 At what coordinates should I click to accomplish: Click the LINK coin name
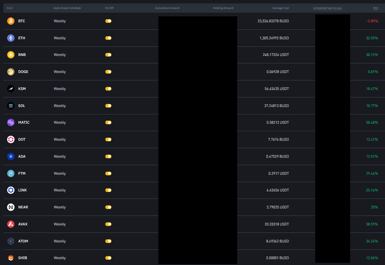[22, 190]
